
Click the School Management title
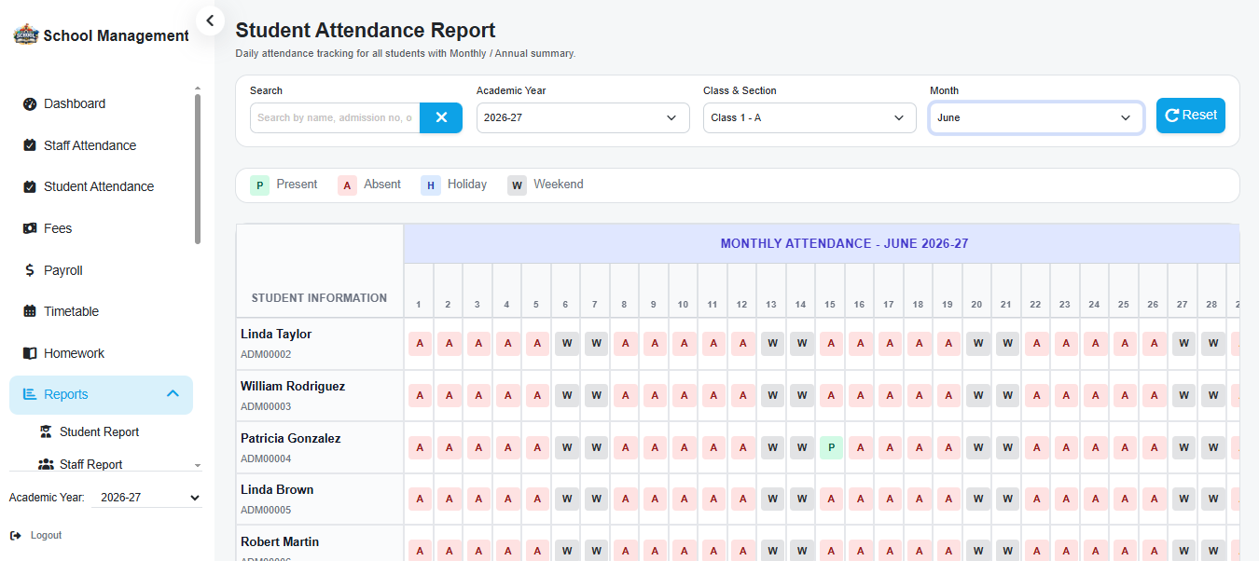click(116, 35)
